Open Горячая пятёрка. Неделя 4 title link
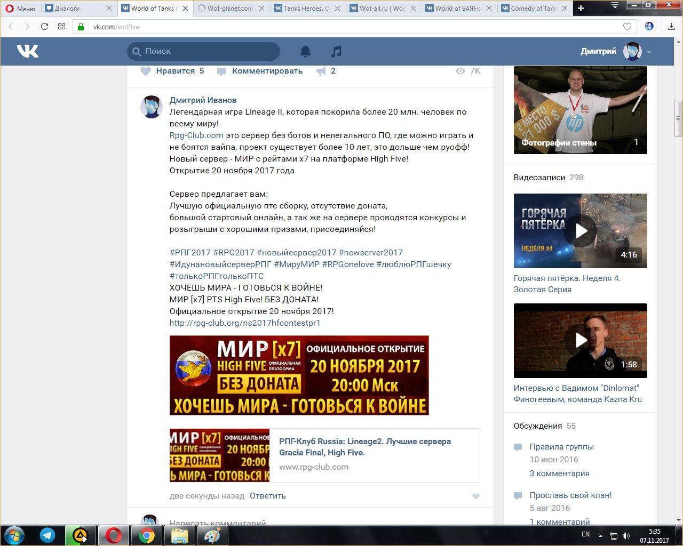683x546 pixels. point(567,284)
